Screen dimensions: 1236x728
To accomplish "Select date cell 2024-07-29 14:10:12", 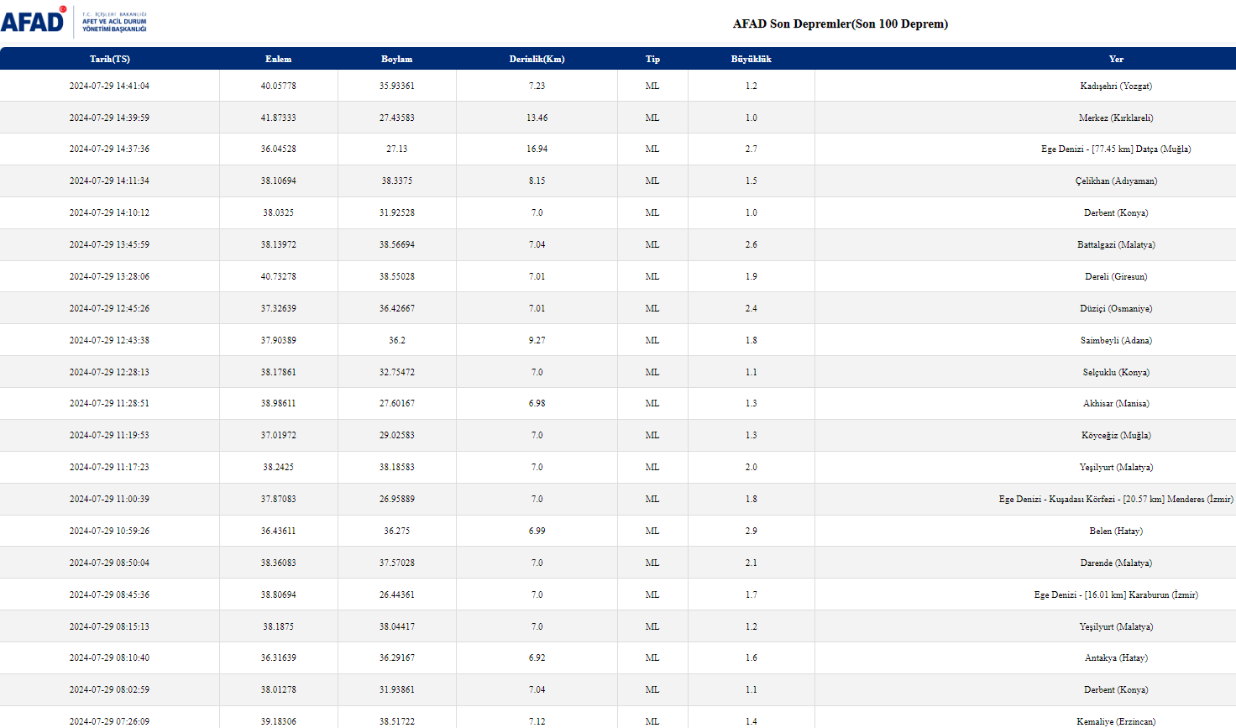I will [x=110, y=212].
